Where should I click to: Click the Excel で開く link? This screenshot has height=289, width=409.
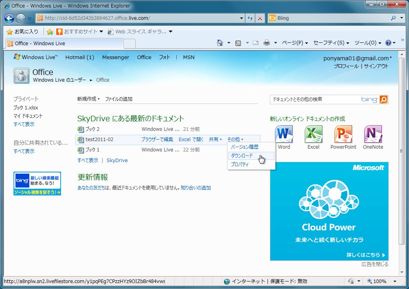[x=191, y=139]
